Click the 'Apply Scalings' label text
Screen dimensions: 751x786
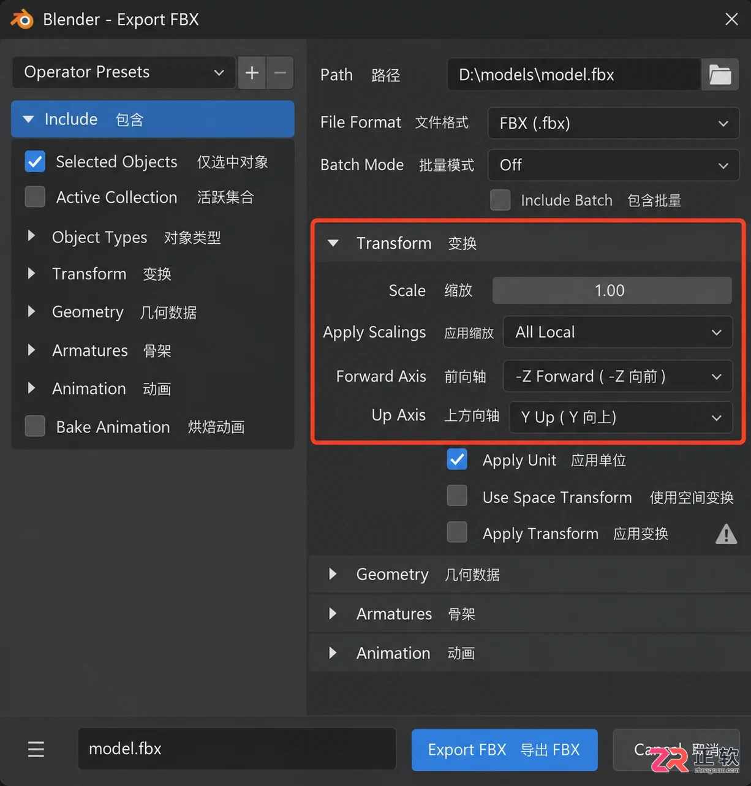374,332
